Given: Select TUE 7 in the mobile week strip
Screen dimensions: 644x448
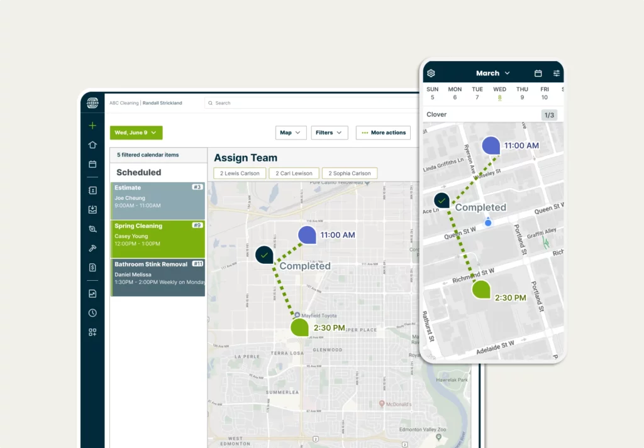Looking at the screenshot, I should tap(477, 93).
